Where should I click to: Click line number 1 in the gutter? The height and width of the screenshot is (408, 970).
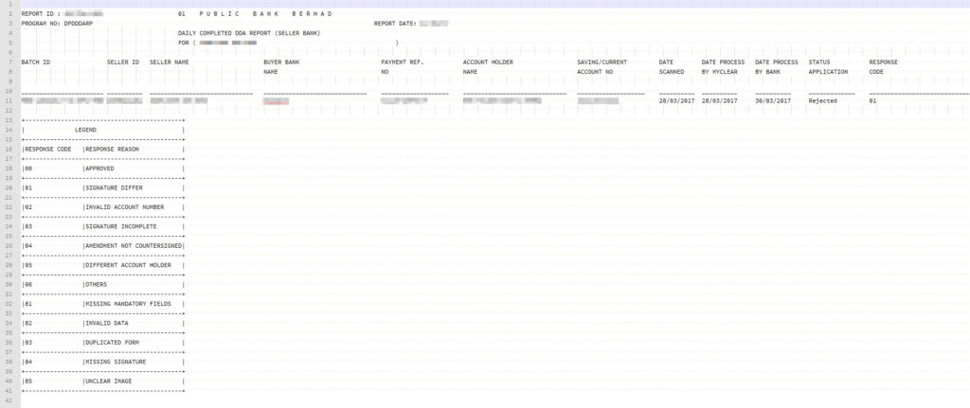point(9,6)
